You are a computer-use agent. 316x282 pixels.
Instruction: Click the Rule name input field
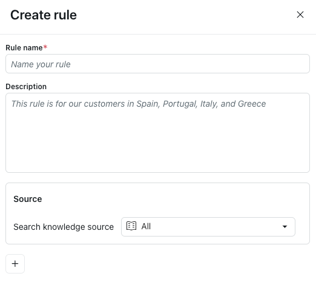click(x=157, y=64)
